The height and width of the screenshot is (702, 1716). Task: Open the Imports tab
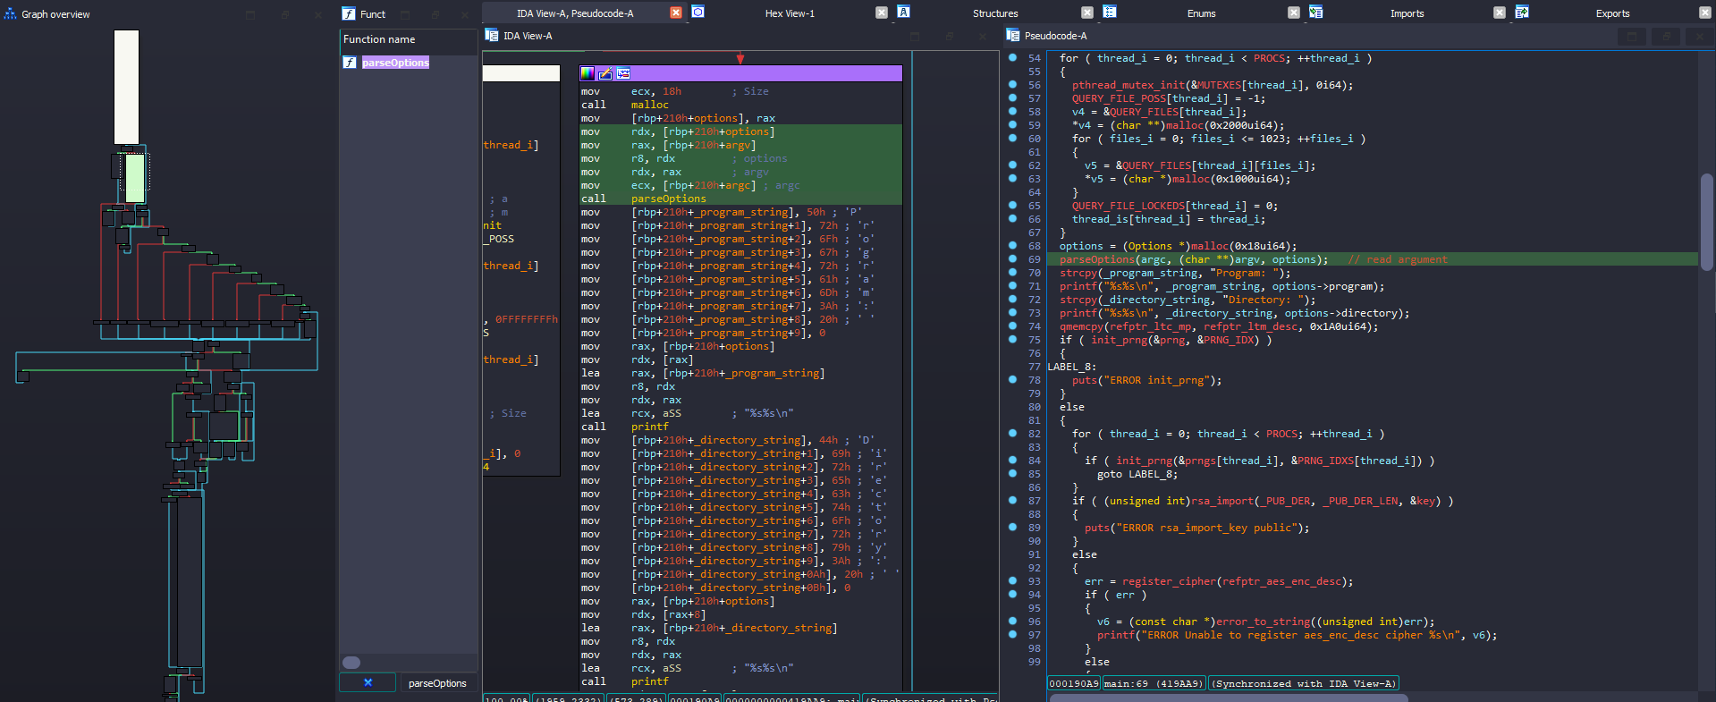(x=1407, y=13)
